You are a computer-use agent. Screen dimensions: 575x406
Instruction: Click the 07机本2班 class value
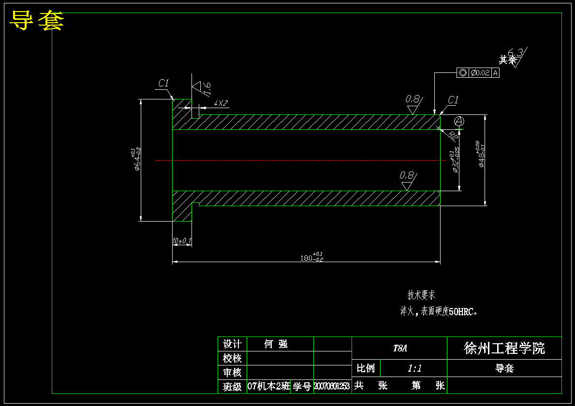269,386
